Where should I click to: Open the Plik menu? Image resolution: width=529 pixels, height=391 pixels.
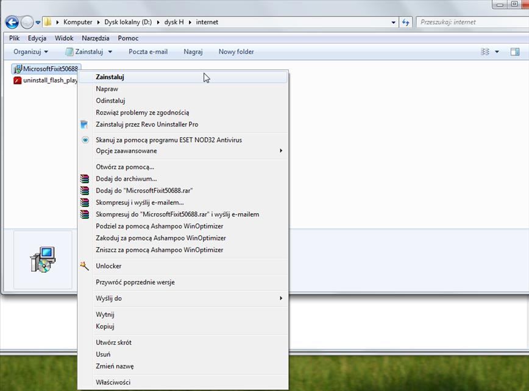[x=14, y=38]
